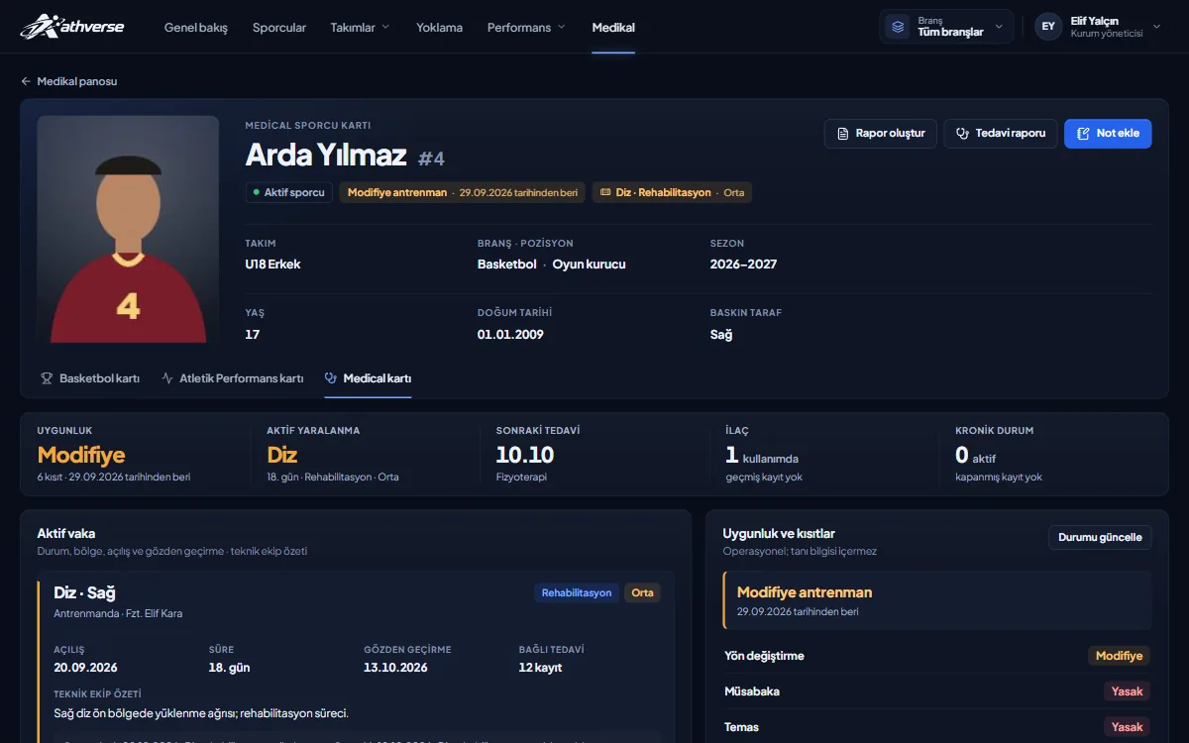Click the Yasak tag for Temas
Viewport: 1189px width, 743px height.
point(1128,727)
